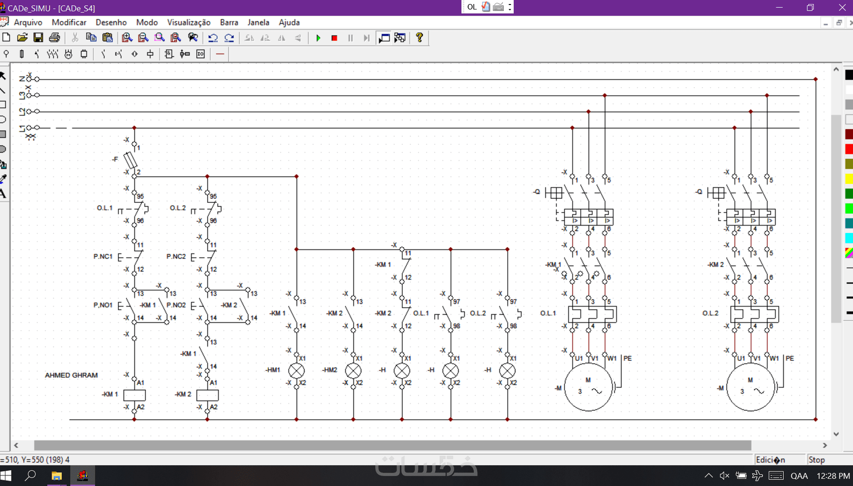
Task: Pick the cyan color swatch
Action: (849, 238)
